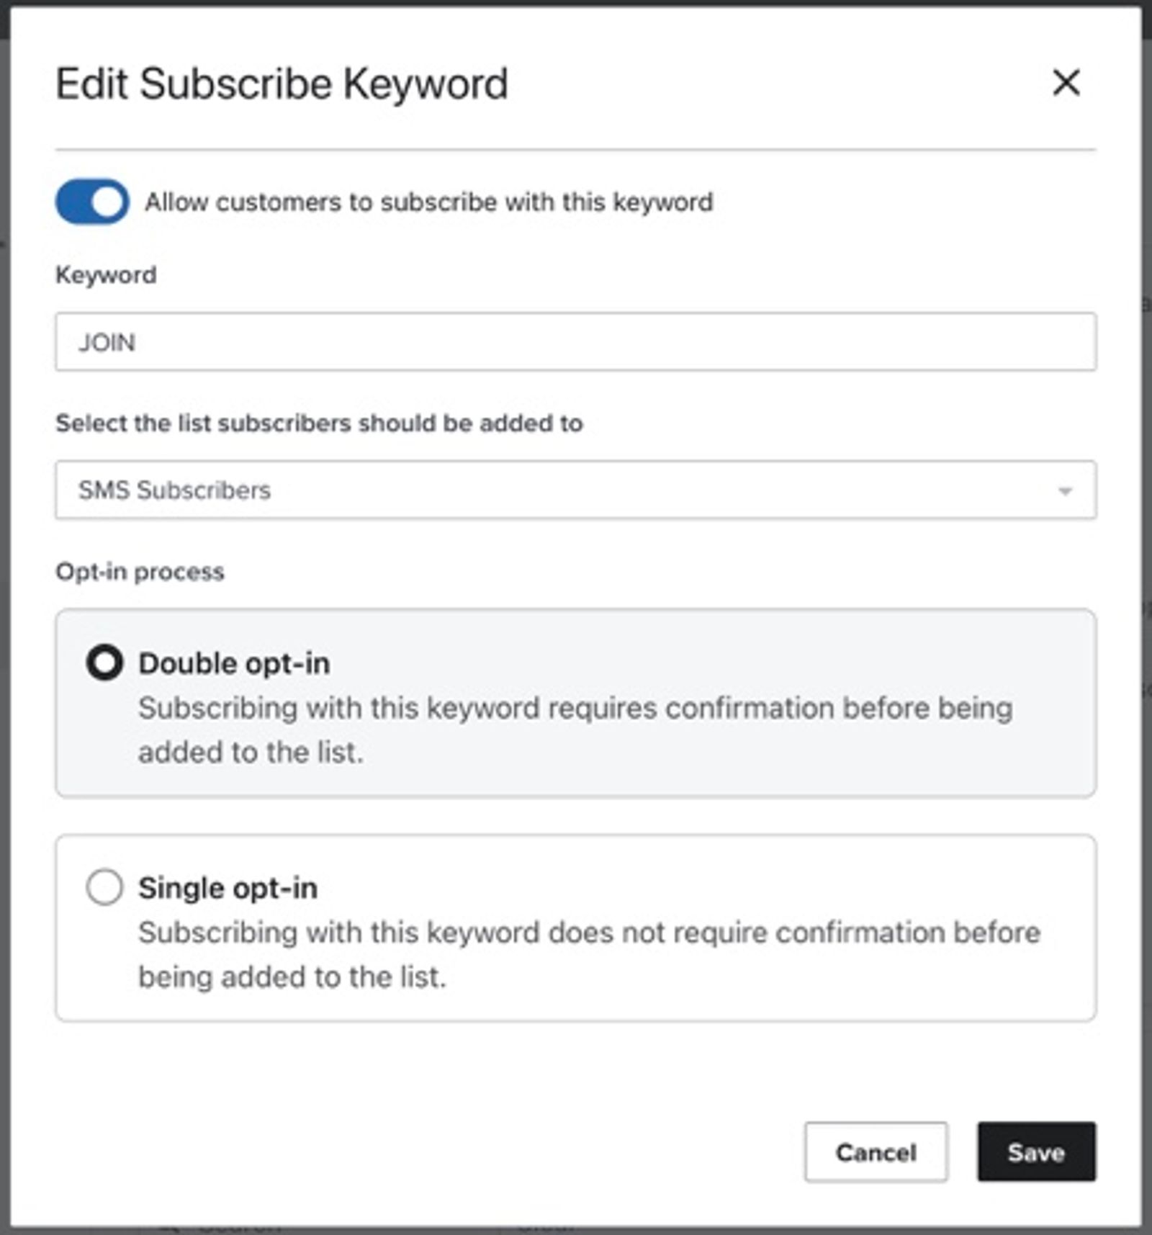
Task: Save the subscribe keyword settings
Action: pyautogui.click(x=1036, y=1152)
